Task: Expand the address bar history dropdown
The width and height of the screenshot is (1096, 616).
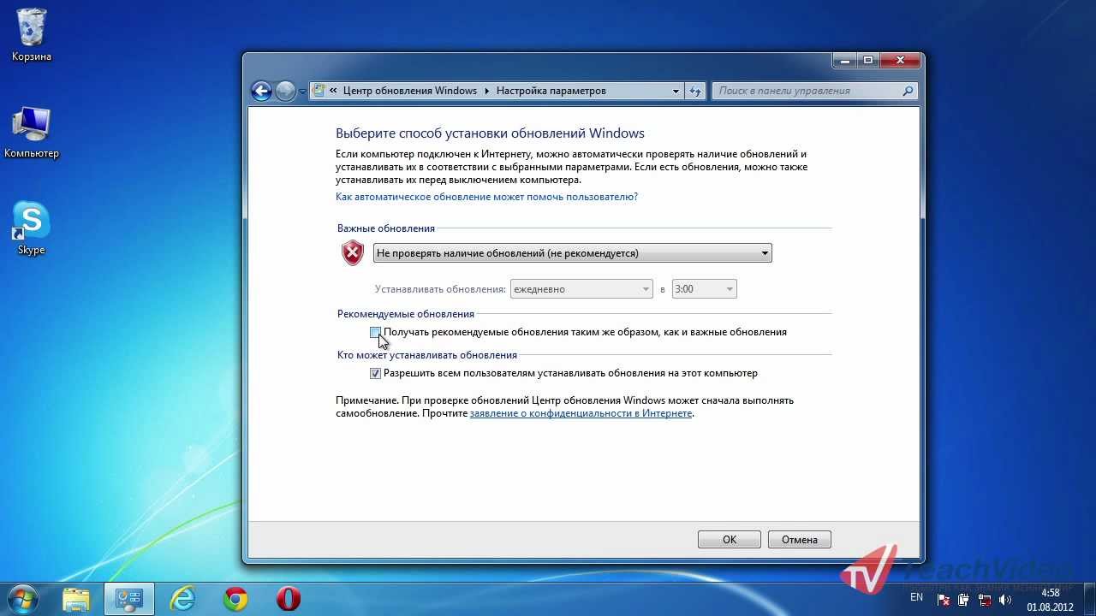Action: pyautogui.click(x=676, y=91)
